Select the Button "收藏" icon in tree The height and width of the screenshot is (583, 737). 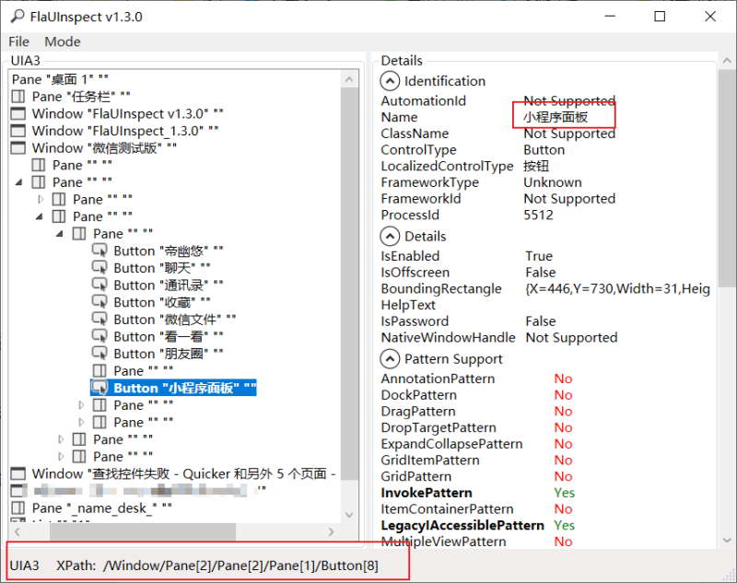[x=99, y=302]
